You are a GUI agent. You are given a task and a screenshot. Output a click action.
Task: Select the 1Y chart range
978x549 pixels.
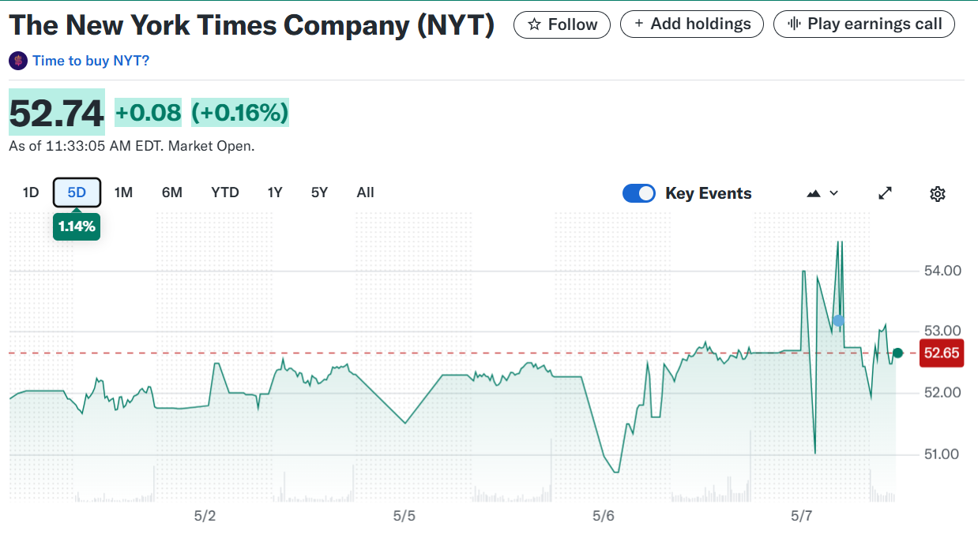click(275, 192)
